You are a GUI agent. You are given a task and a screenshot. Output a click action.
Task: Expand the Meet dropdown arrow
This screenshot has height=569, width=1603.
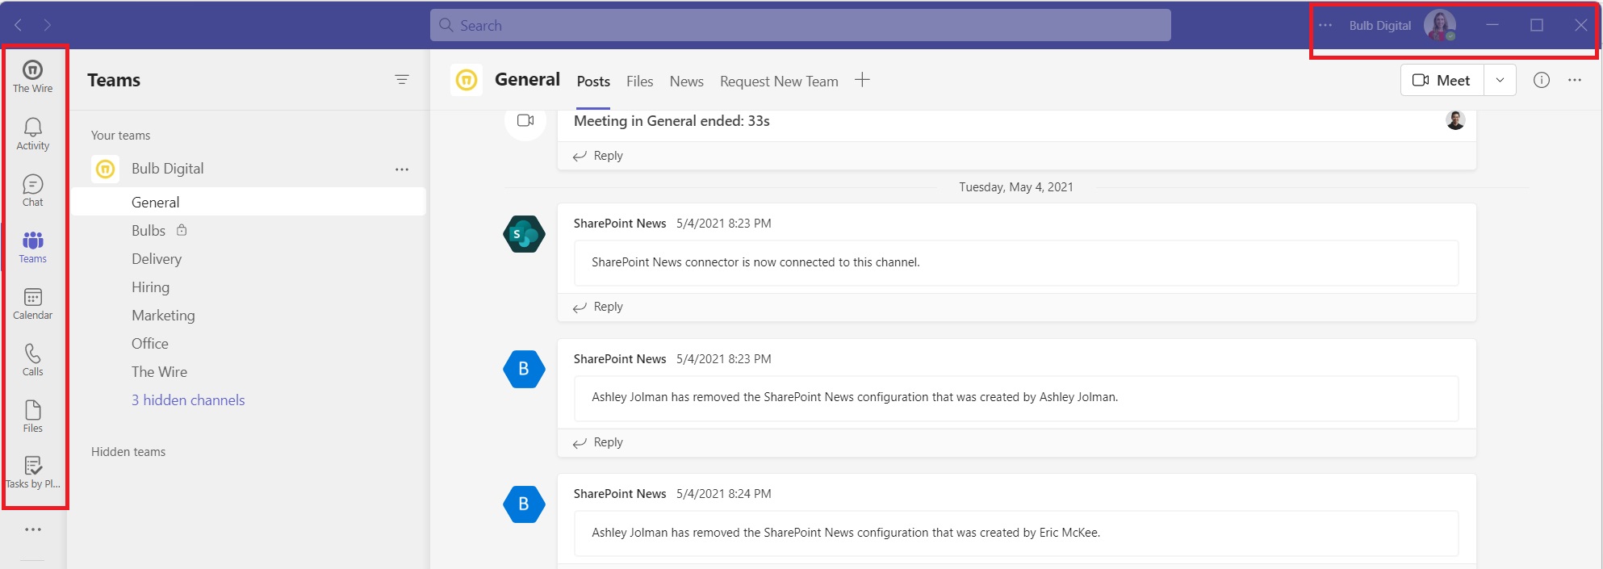[x=1500, y=80]
